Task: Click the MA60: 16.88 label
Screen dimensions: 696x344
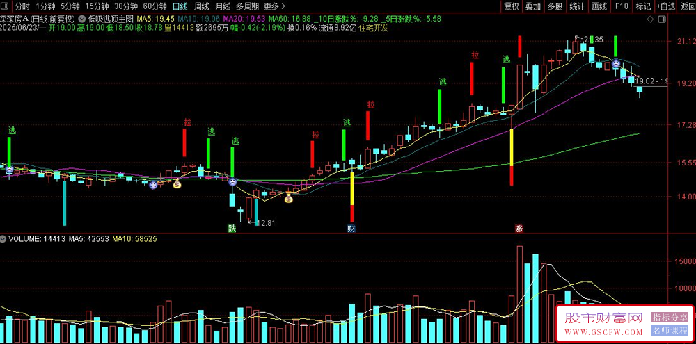Action: pos(290,19)
